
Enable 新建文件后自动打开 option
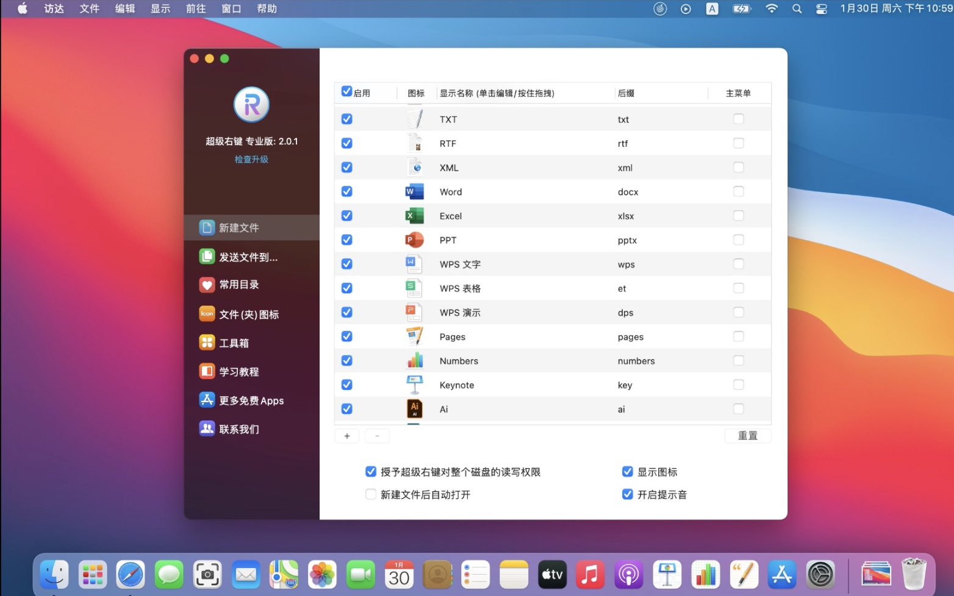371,494
